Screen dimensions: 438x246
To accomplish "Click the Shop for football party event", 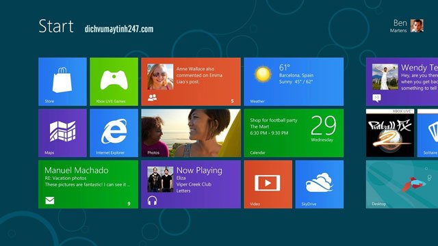I will click(274, 120).
